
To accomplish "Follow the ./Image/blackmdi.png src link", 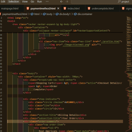I will [76, 45].
